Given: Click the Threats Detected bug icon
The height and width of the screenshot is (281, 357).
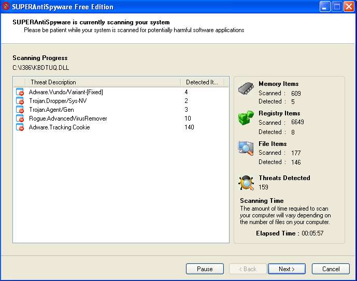Looking at the screenshot, I should [246, 183].
